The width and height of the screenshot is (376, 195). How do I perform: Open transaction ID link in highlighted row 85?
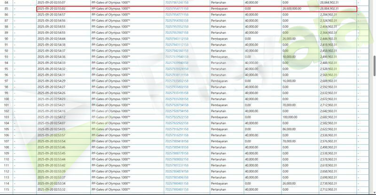pyautogui.click(x=177, y=8)
